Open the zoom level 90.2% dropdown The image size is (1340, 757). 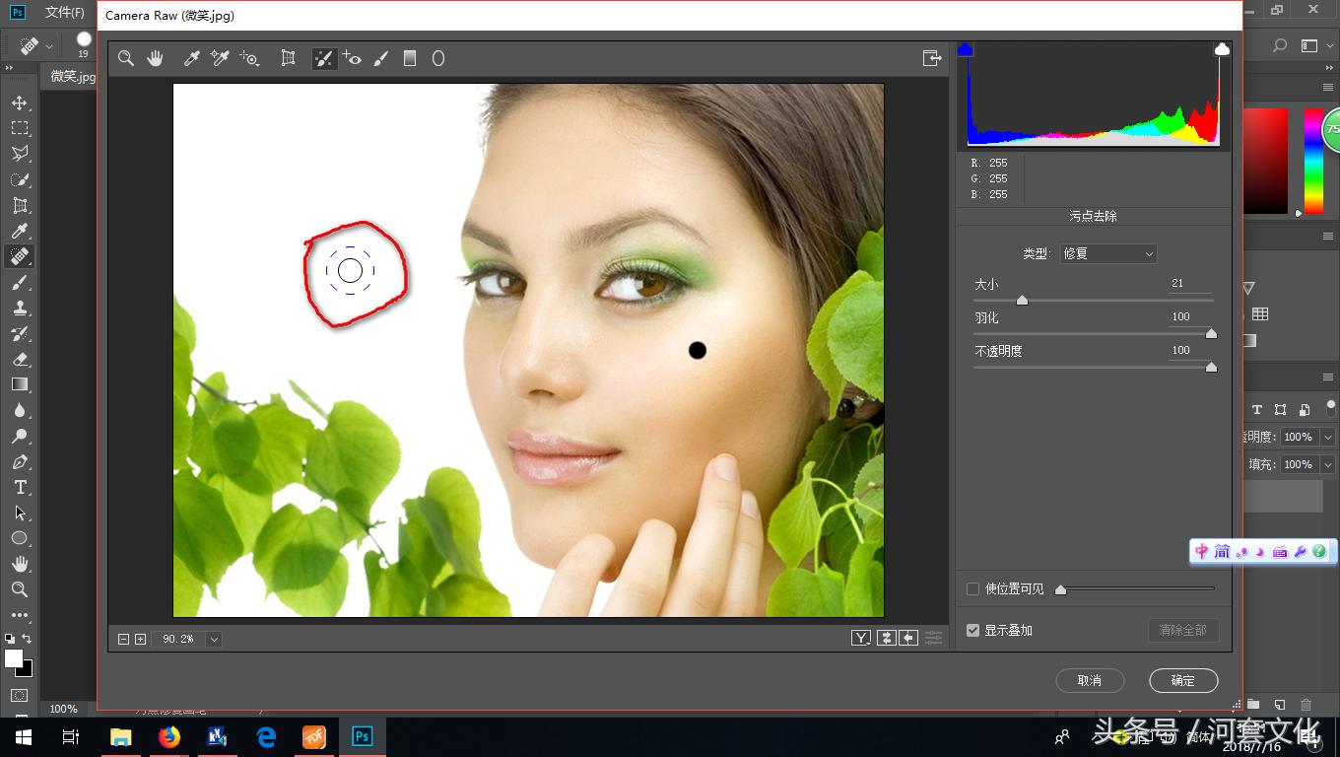[216, 638]
